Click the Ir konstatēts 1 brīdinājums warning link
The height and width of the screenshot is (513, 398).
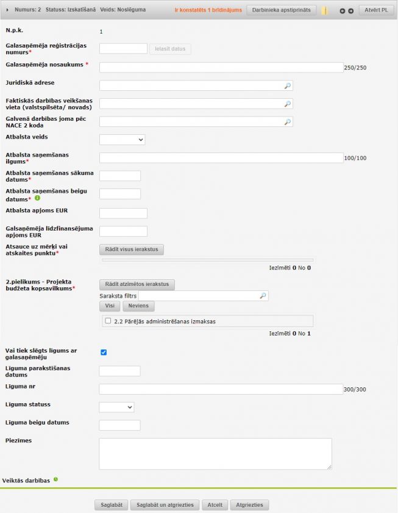pyautogui.click(x=208, y=10)
